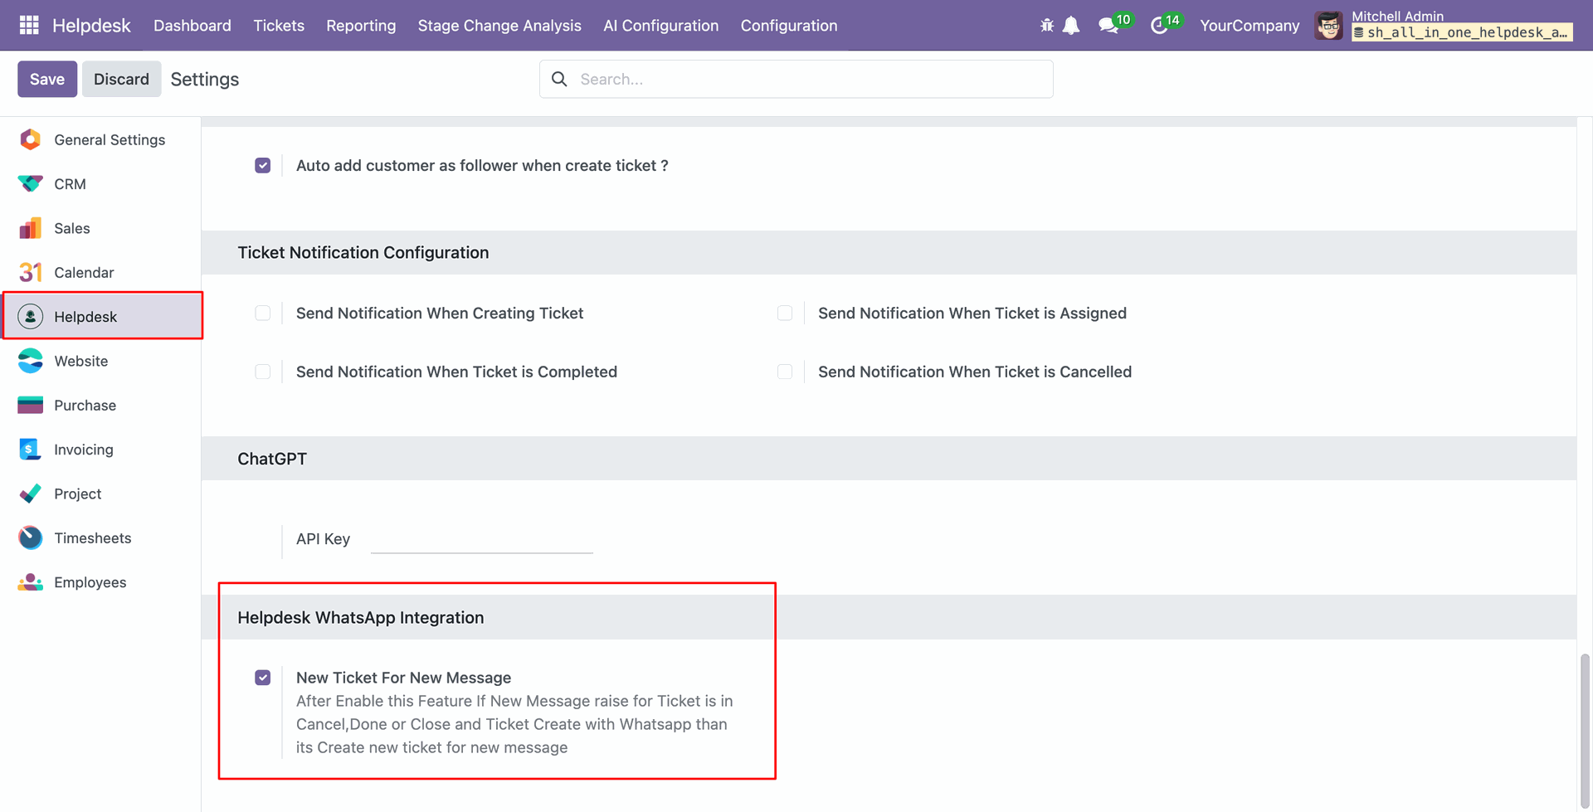Click the Helpdesk sidebar icon

coord(31,316)
